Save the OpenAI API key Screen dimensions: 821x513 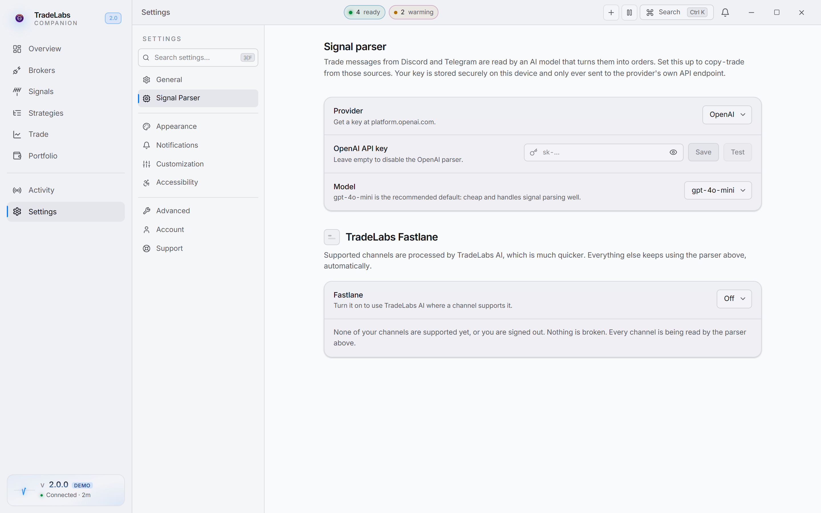click(x=703, y=152)
